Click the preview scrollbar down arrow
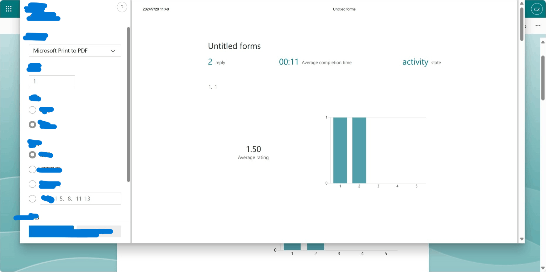This screenshot has width=546, height=272. [x=522, y=239]
